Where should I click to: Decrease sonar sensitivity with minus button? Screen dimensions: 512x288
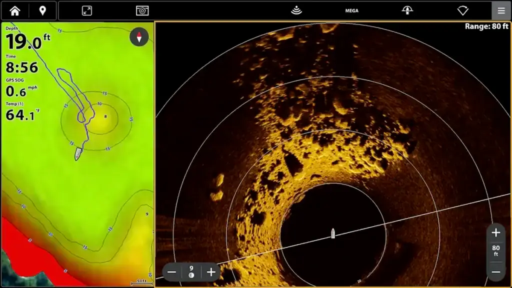[172, 272]
